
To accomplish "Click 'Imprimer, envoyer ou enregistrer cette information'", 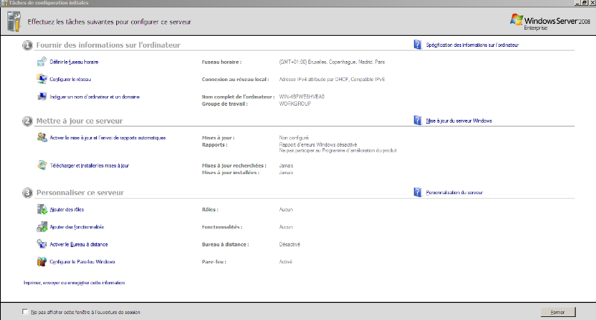I will click(x=74, y=283).
